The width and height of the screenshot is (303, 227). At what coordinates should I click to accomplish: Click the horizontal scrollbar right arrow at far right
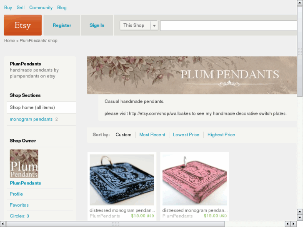(x=294, y=224)
